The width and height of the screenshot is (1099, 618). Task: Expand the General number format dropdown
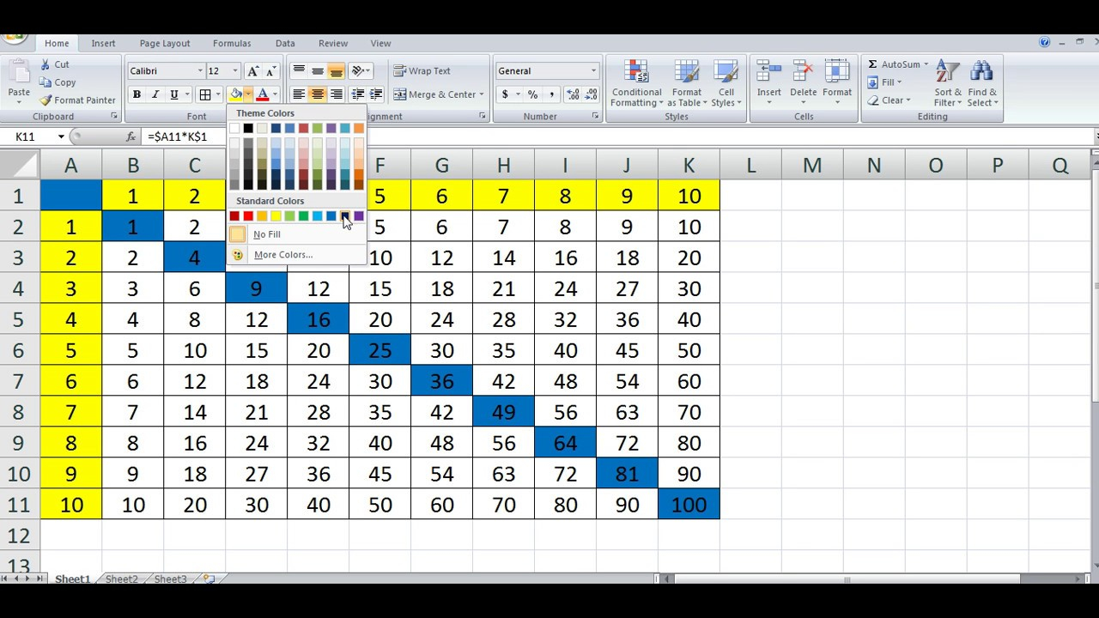[592, 71]
